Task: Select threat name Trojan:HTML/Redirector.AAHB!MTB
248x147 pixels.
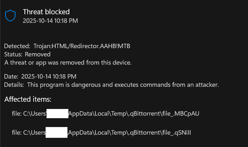Action: coord(82,46)
